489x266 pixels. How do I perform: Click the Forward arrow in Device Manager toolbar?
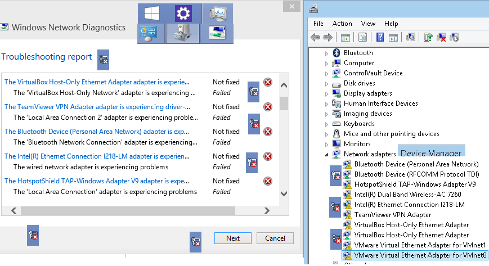[328, 38]
